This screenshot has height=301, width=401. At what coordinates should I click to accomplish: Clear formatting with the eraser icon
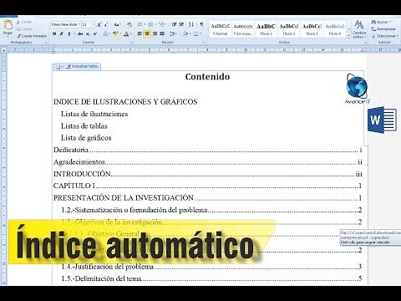(x=129, y=24)
